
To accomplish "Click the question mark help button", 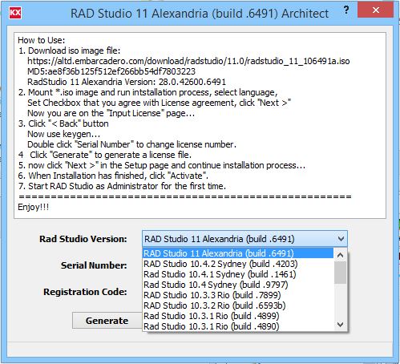I will tap(346, 10).
